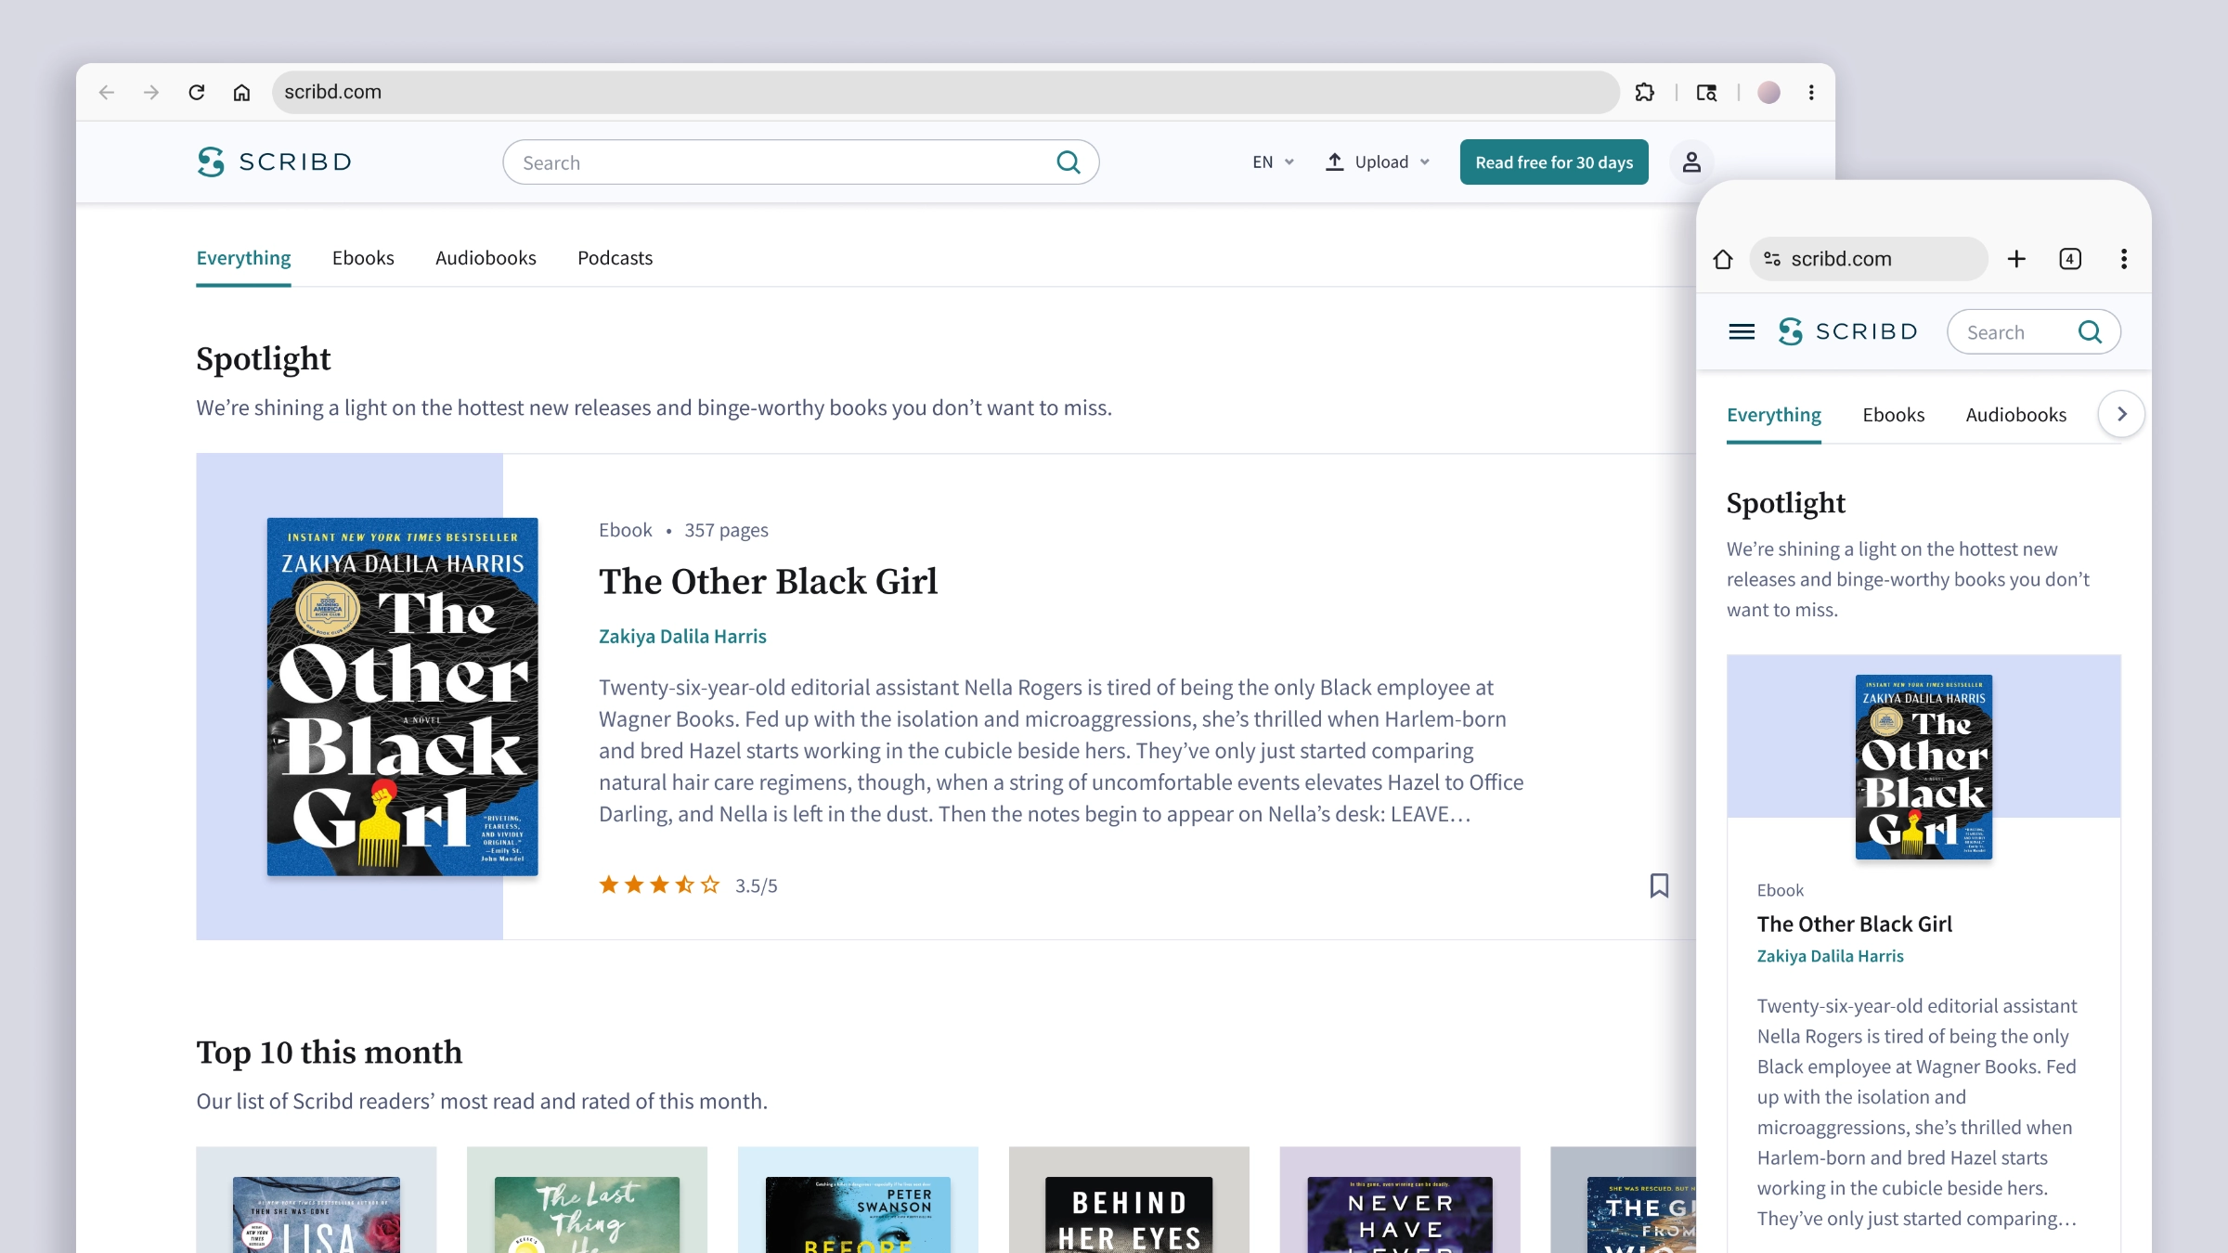Switch to the Podcasts tab on desktop
2228x1253 pixels.
(615, 258)
